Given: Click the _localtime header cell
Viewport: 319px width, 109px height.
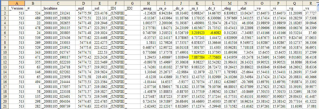Looking at the screenshot, I should [58, 8].
